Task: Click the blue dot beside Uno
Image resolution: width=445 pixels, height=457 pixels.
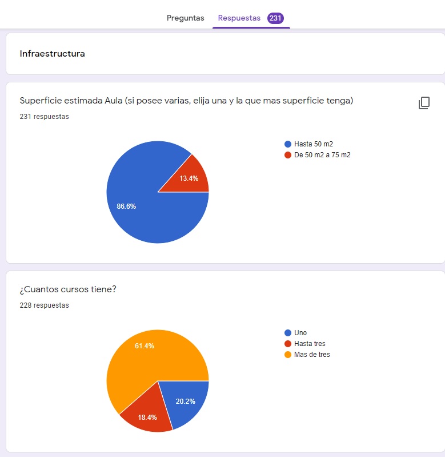Action: click(288, 333)
